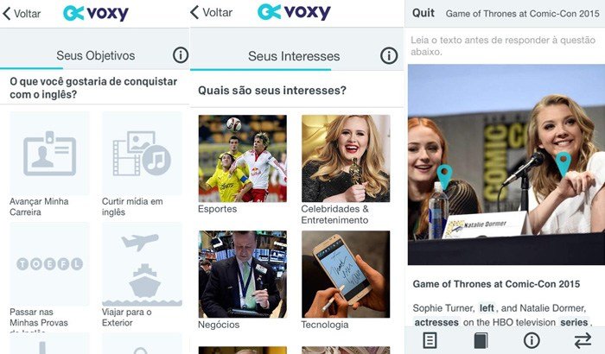Select the Esportes interest photo
The width and height of the screenshot is (605, 354).
click(x=242, y=159)
